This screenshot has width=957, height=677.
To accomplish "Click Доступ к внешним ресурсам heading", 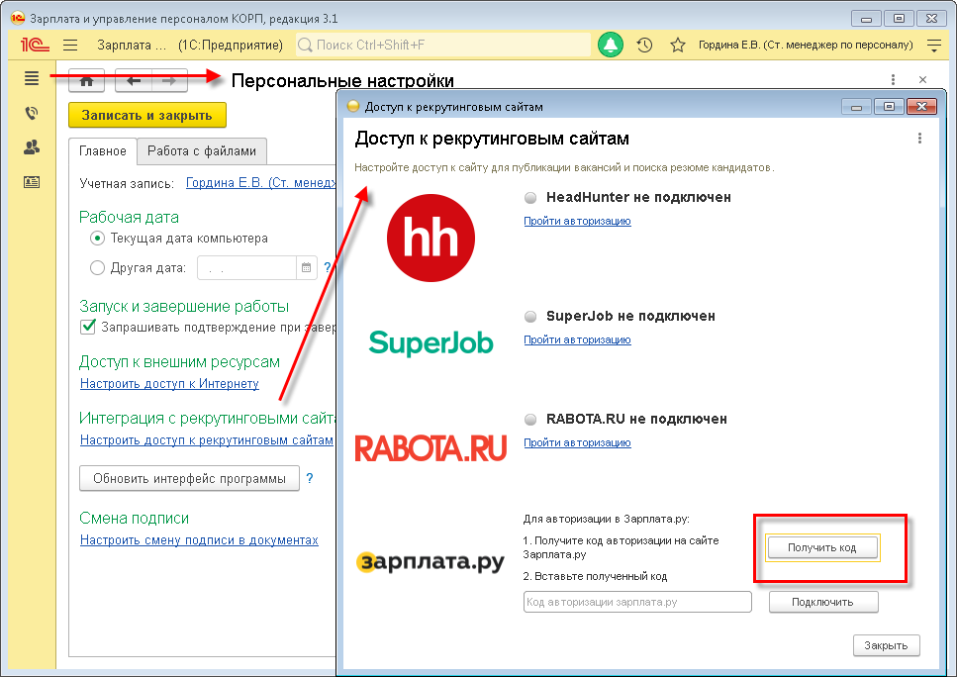I will click(179, 362).
